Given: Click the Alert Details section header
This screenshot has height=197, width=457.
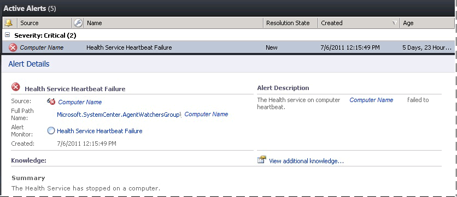Looking at the screenshot, I should point(29,64).
